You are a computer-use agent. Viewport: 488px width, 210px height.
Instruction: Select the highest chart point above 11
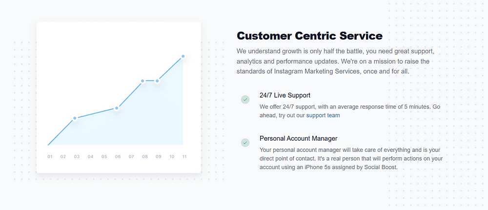click(x=183, y=56)
